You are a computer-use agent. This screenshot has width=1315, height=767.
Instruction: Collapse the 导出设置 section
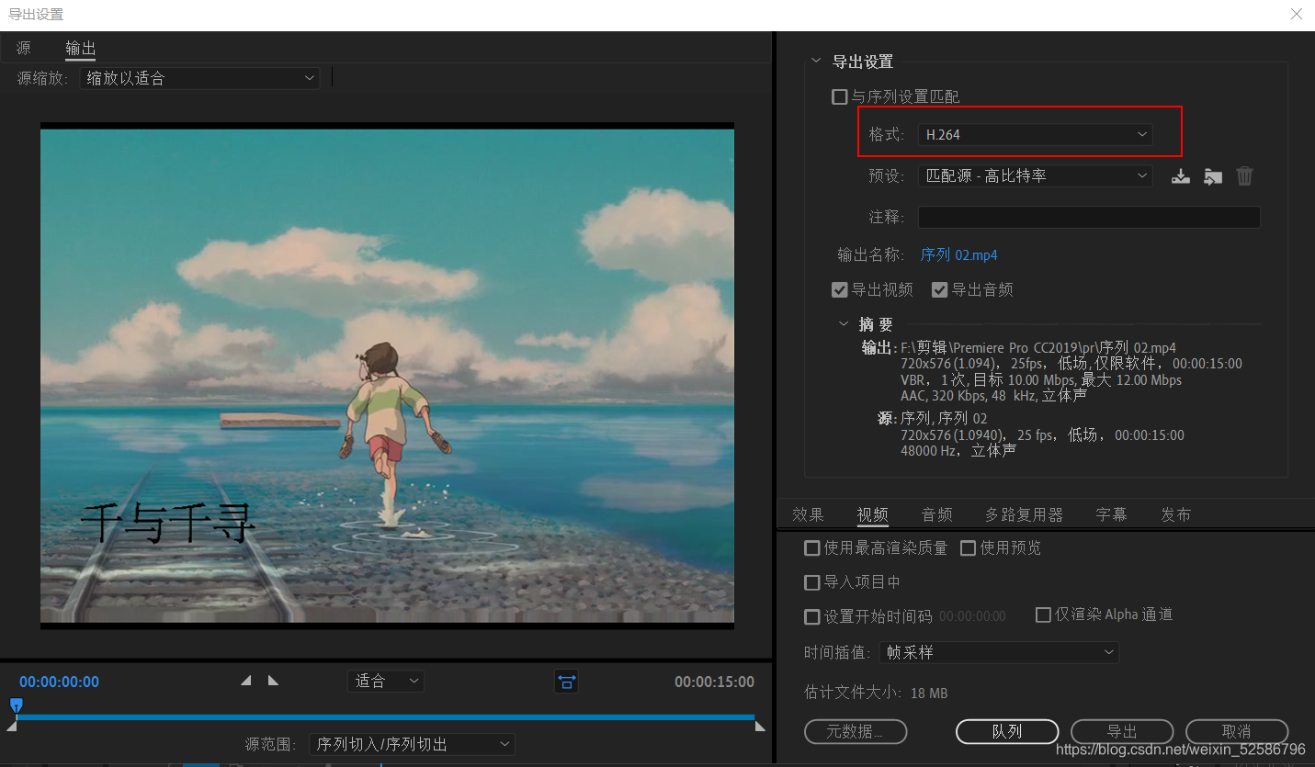tap(816, 62)
